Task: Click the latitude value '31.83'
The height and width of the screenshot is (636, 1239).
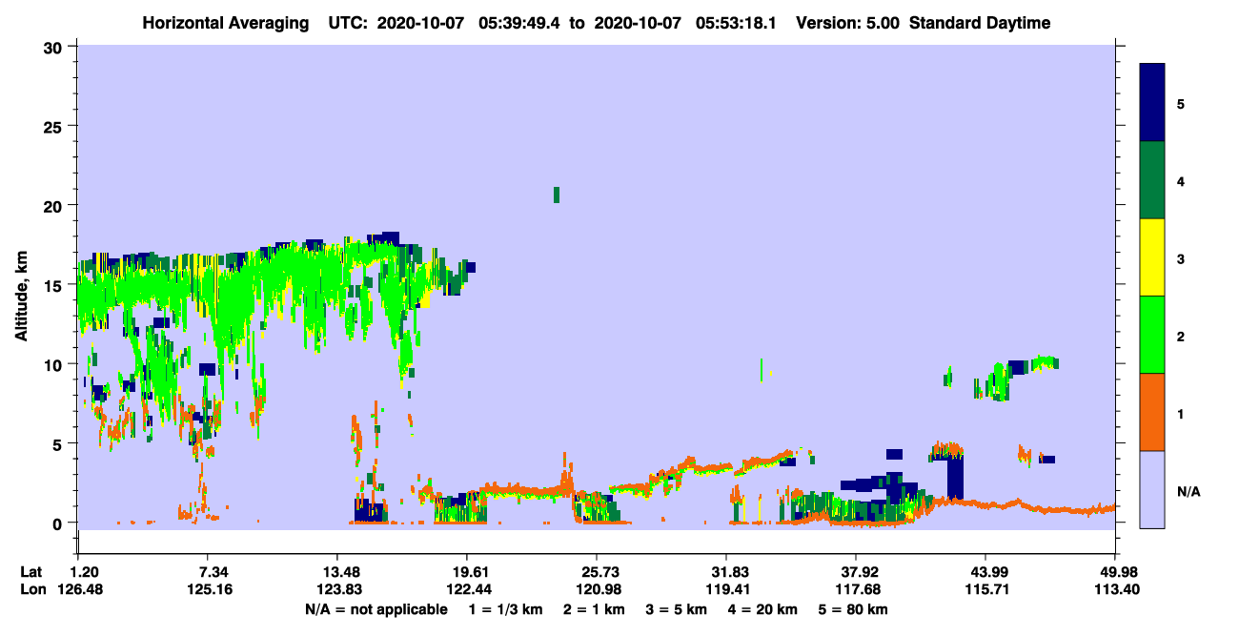Action: (x=727, y=572)
